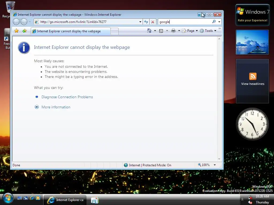Expand the Home button dropdown arrow
The width and height of the screenshot is (274, 205).
pyautogui.click(x=155, y=31)
